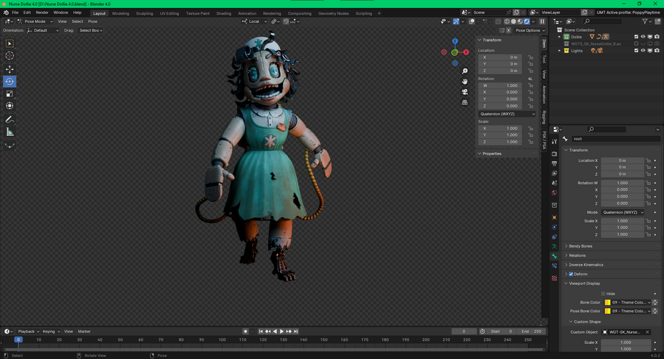Pick the Annotate tool
664x359 pixels.
[x=9, y=119]
